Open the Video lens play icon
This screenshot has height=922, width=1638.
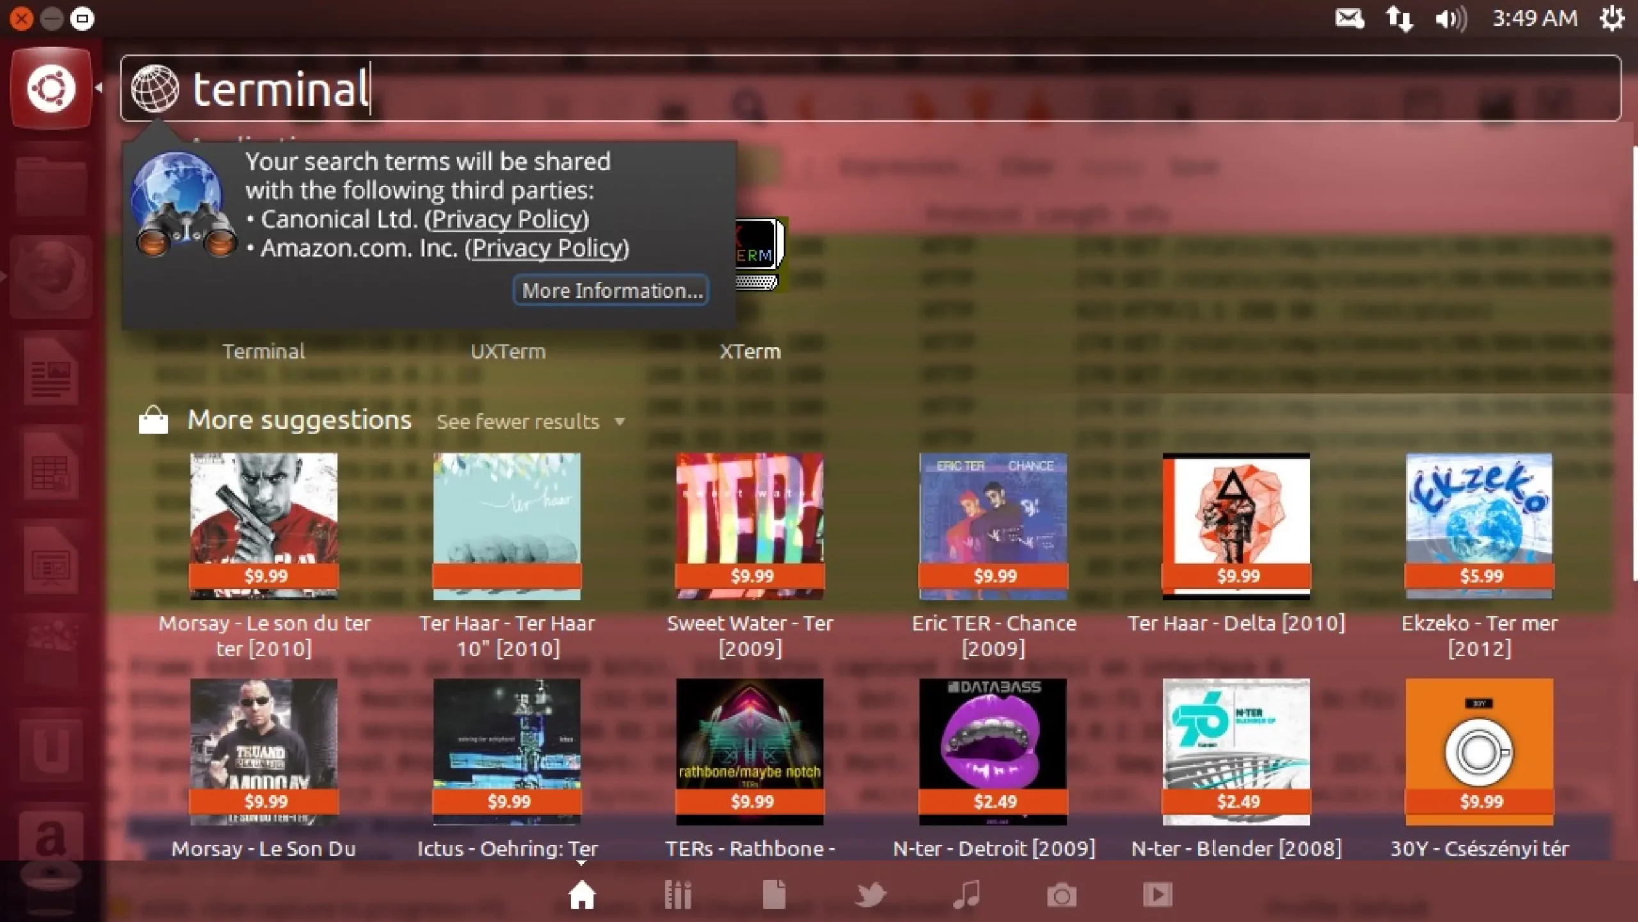[1157, 894]
